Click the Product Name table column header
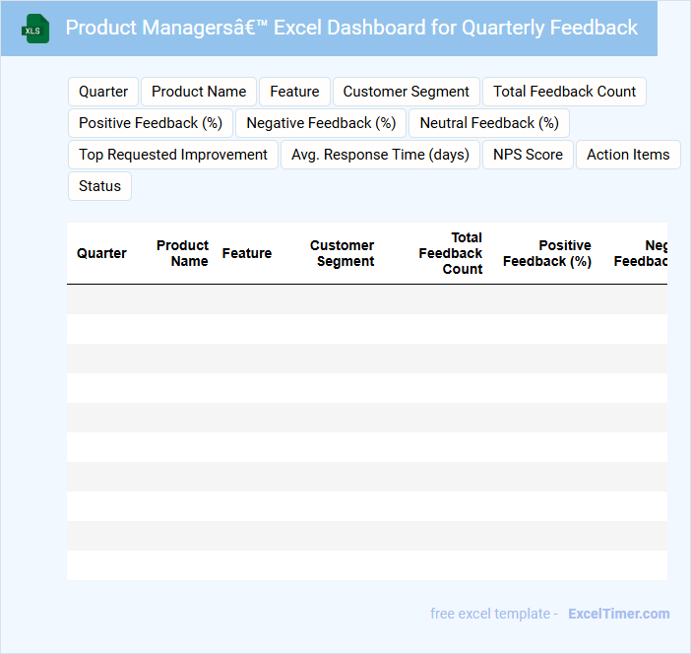The height and width of the screenshot is (654, 691). tap(183, 253)
